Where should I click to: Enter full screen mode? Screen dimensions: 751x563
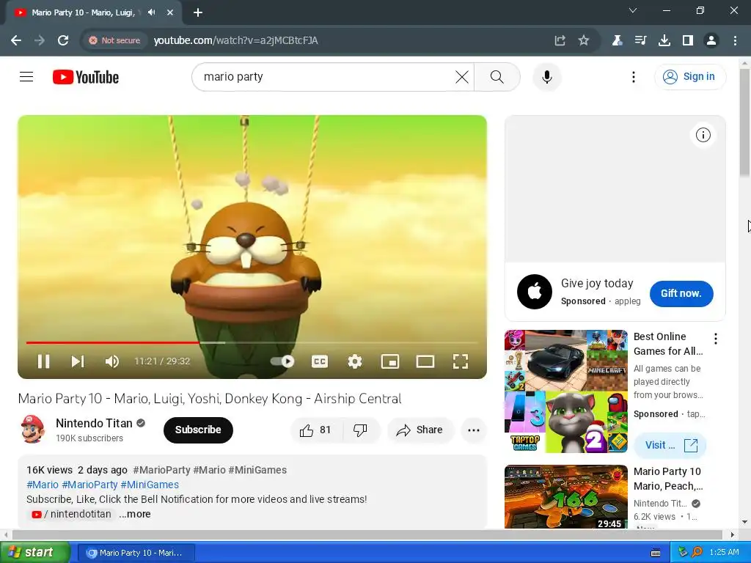461,361
